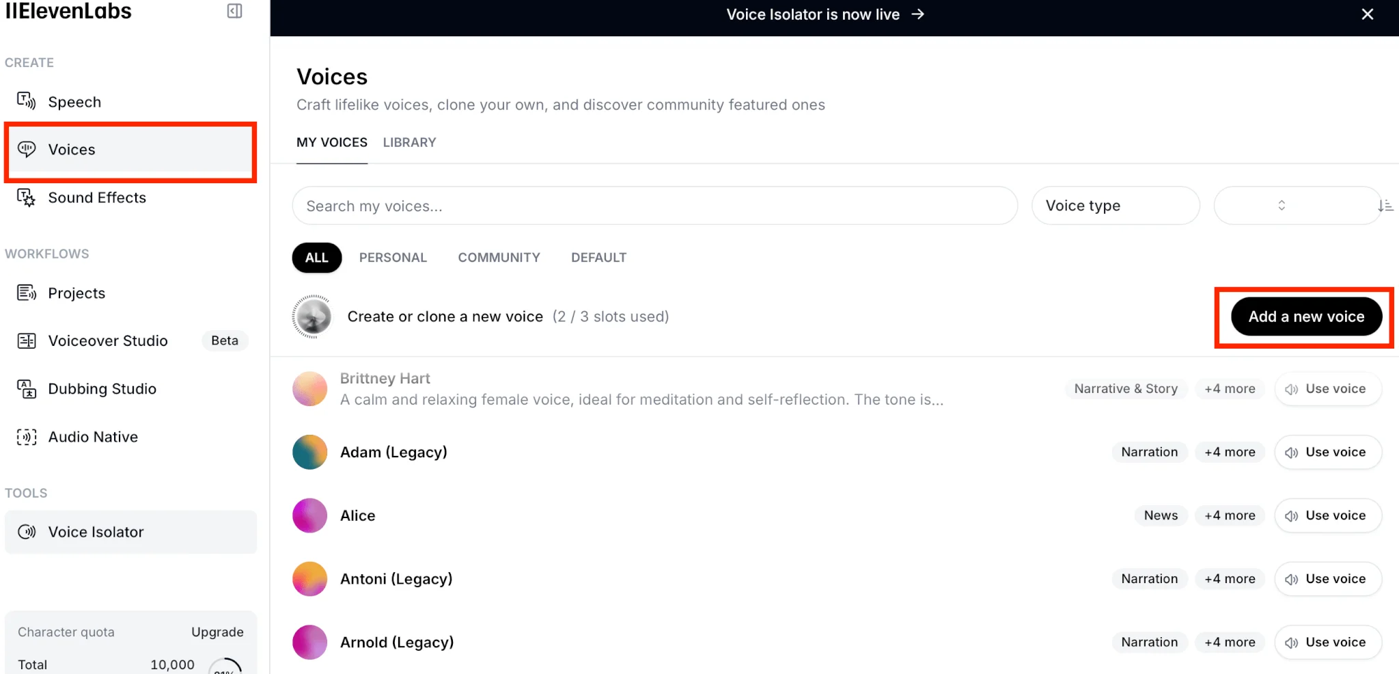The height and width of the screenshot is (674, 1399).
Task: Switch to the MY VOICES tab
Action: click(332, 142)
